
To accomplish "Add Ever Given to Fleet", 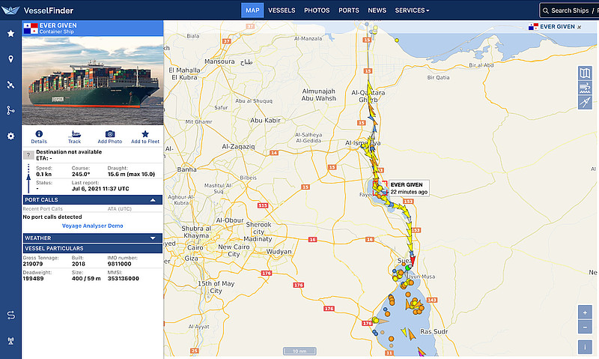I will [145, 133].
